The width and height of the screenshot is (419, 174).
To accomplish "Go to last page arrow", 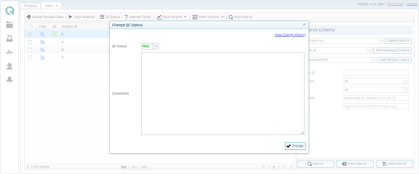I will [x=285, y=167].
